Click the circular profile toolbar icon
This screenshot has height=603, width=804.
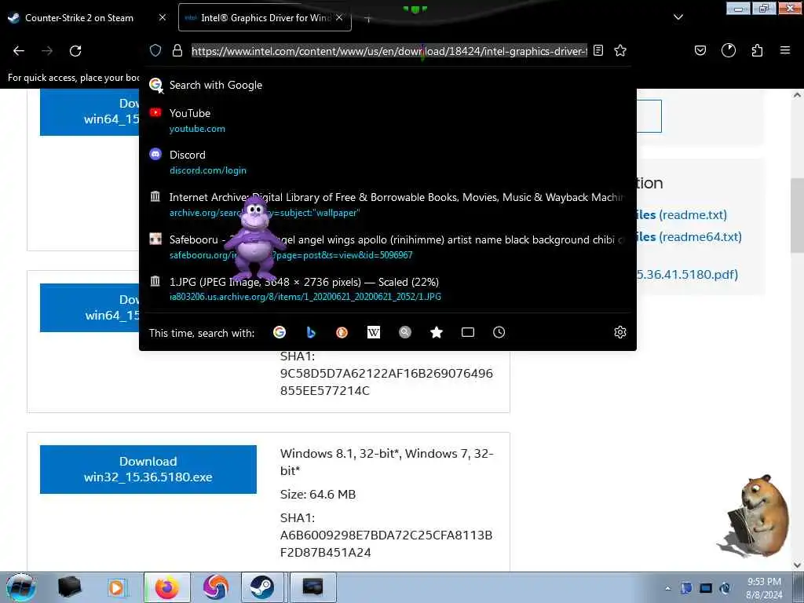(x=729, y=50)
